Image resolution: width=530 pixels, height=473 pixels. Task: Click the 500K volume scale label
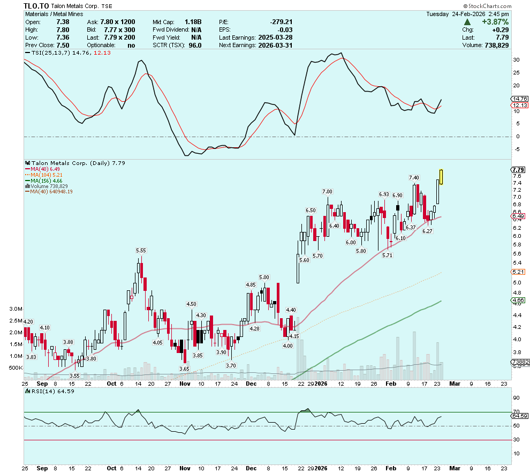pos(16,367)
